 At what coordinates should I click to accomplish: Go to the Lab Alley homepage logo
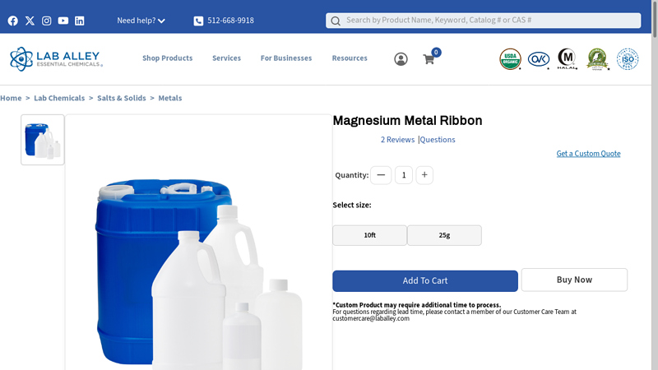coord(56,58)
